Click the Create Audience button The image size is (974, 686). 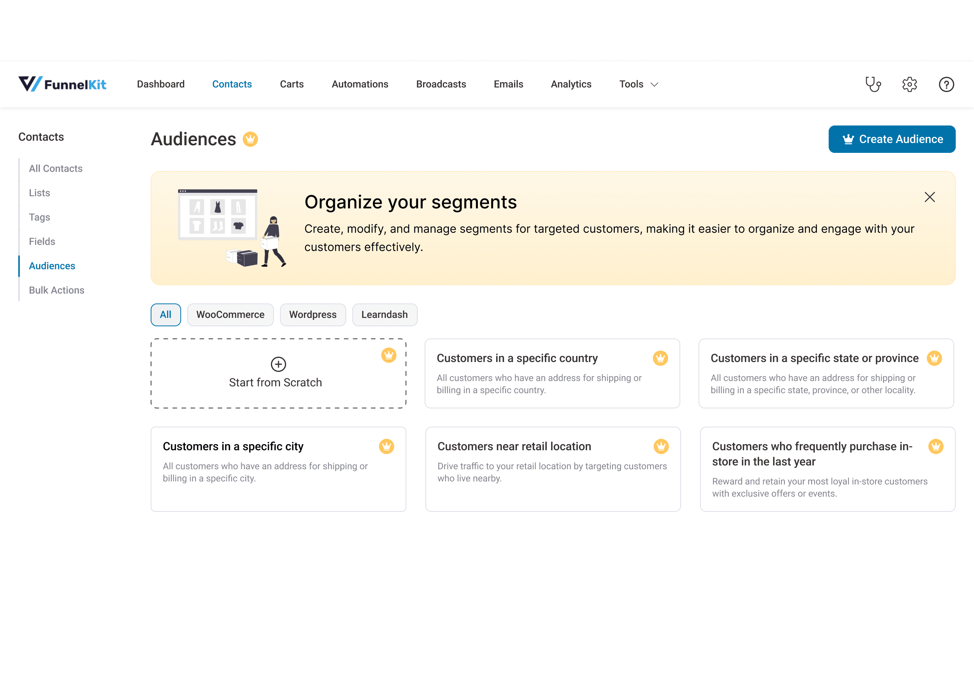(x=892, y=139)
